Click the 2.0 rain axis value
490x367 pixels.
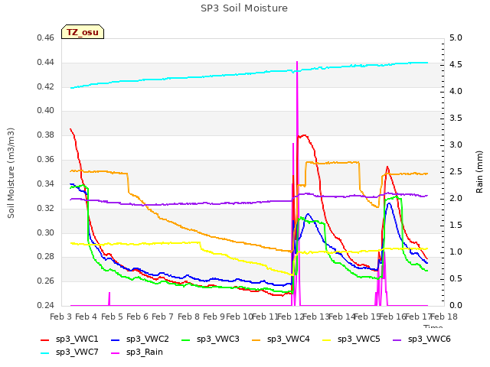[x=456, y=199]
